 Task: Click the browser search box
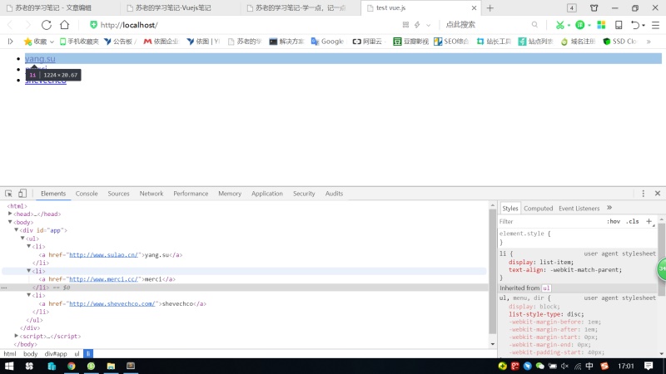click(485, 25)
